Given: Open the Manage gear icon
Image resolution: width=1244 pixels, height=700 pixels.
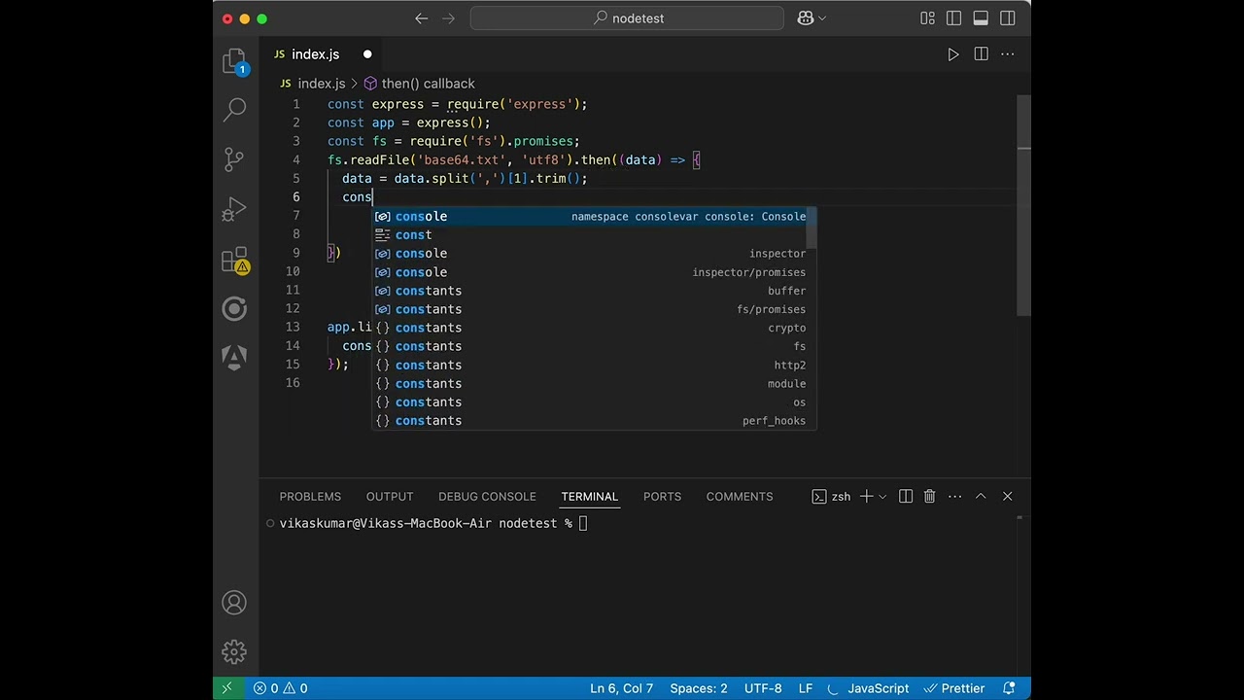Looking at the screenshot, I should tap(234, 651).
